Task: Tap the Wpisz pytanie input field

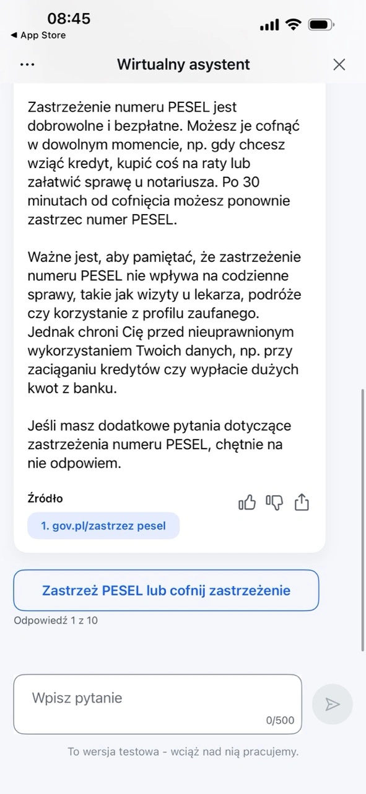Action: [158, 698]
